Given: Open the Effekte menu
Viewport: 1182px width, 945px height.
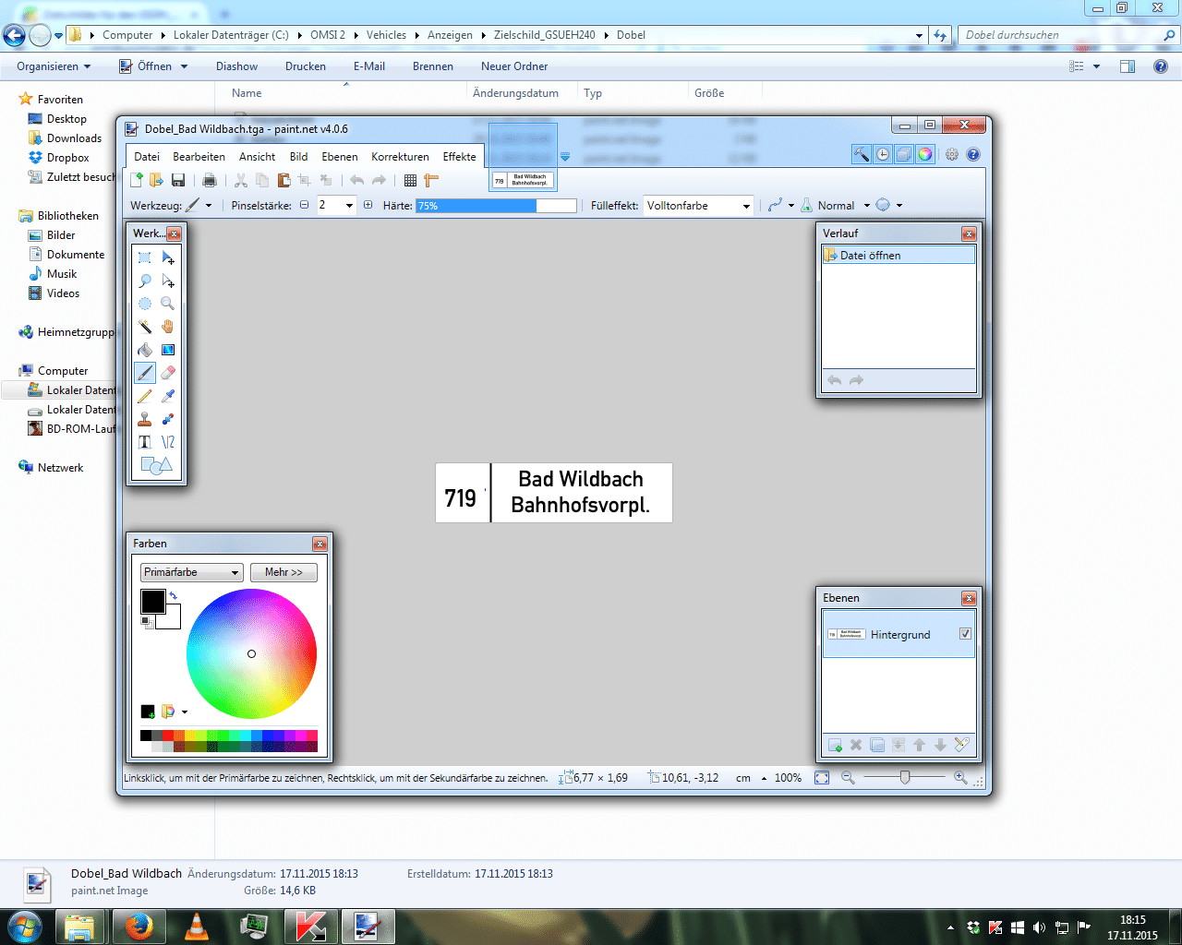Looking at the screenshot, I should tap(459, 157).
